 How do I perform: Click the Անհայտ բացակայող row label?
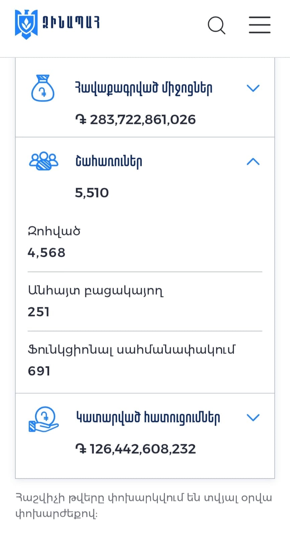point(96,291)
